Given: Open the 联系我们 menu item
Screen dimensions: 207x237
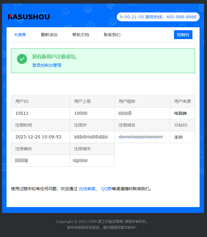Looking at the screenshot, I should (x=112, y=35).
